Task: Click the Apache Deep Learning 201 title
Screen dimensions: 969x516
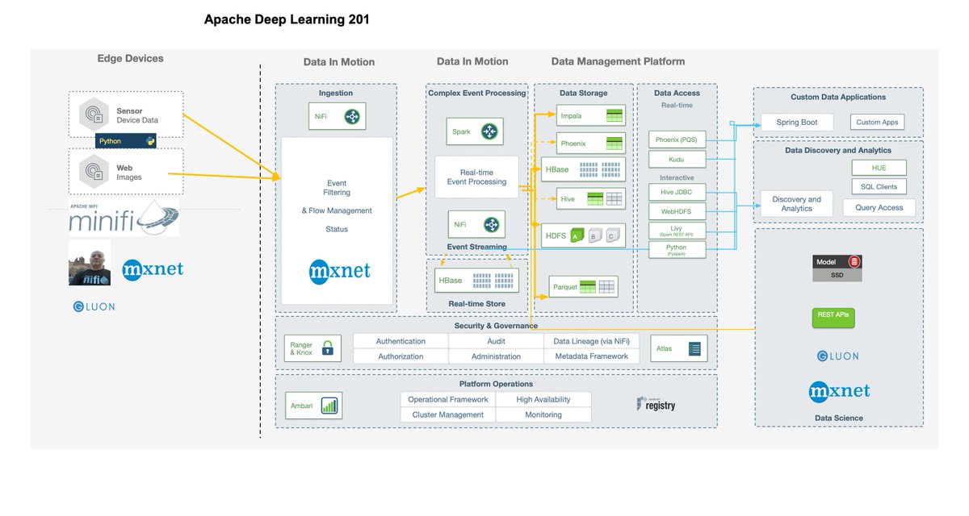Action: click(287, 19)
